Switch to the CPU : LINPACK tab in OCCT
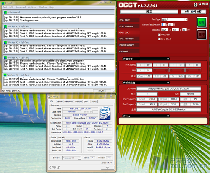Viewport: 210px width, 173px height. [x=129, y=26]
